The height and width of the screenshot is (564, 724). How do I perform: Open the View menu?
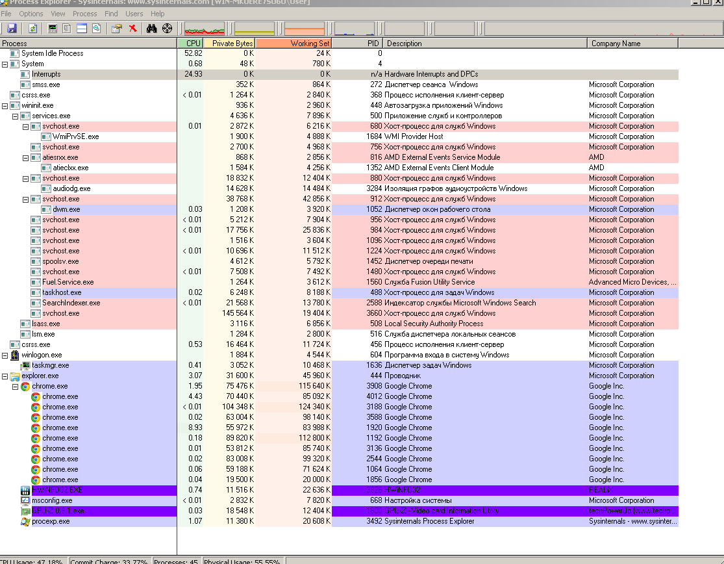click(58, 14)
